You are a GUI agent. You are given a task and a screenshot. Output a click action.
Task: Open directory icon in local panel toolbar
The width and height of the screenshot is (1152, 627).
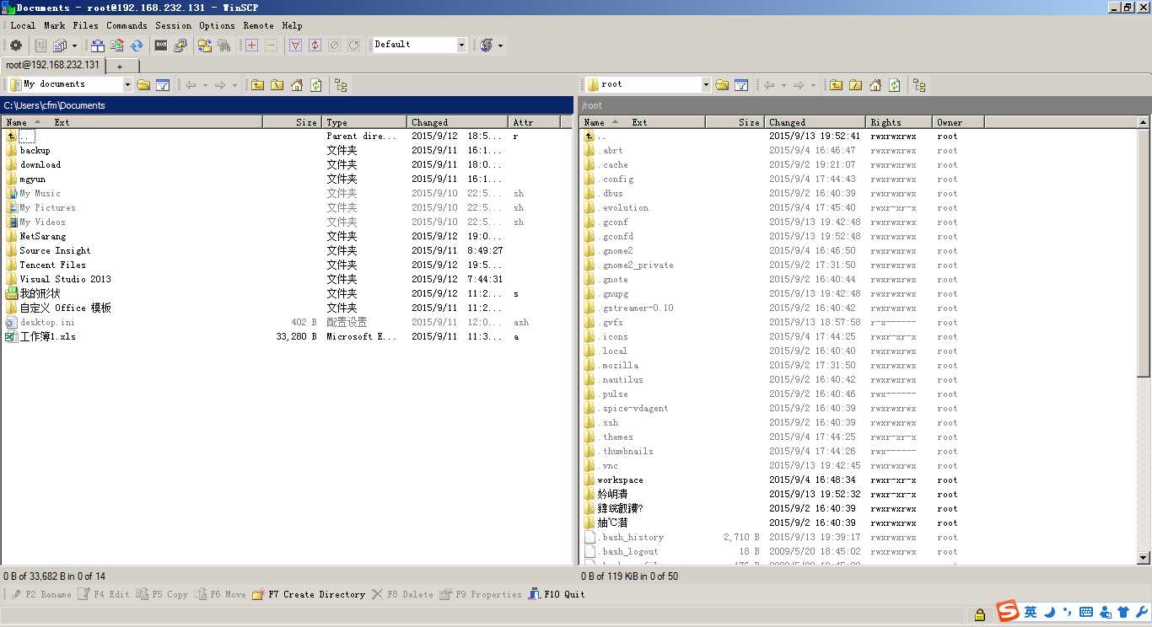tap(143, 85)
